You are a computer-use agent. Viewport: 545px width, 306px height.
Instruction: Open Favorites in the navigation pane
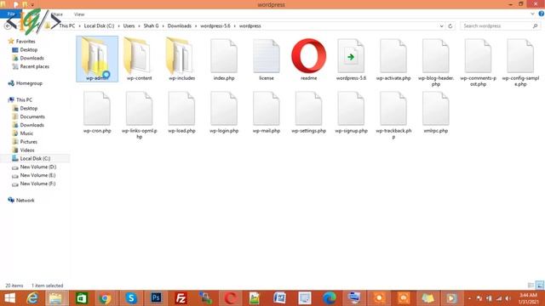[26, 42]
